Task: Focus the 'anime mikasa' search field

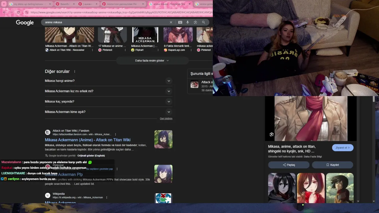Action: pos(105,22)
